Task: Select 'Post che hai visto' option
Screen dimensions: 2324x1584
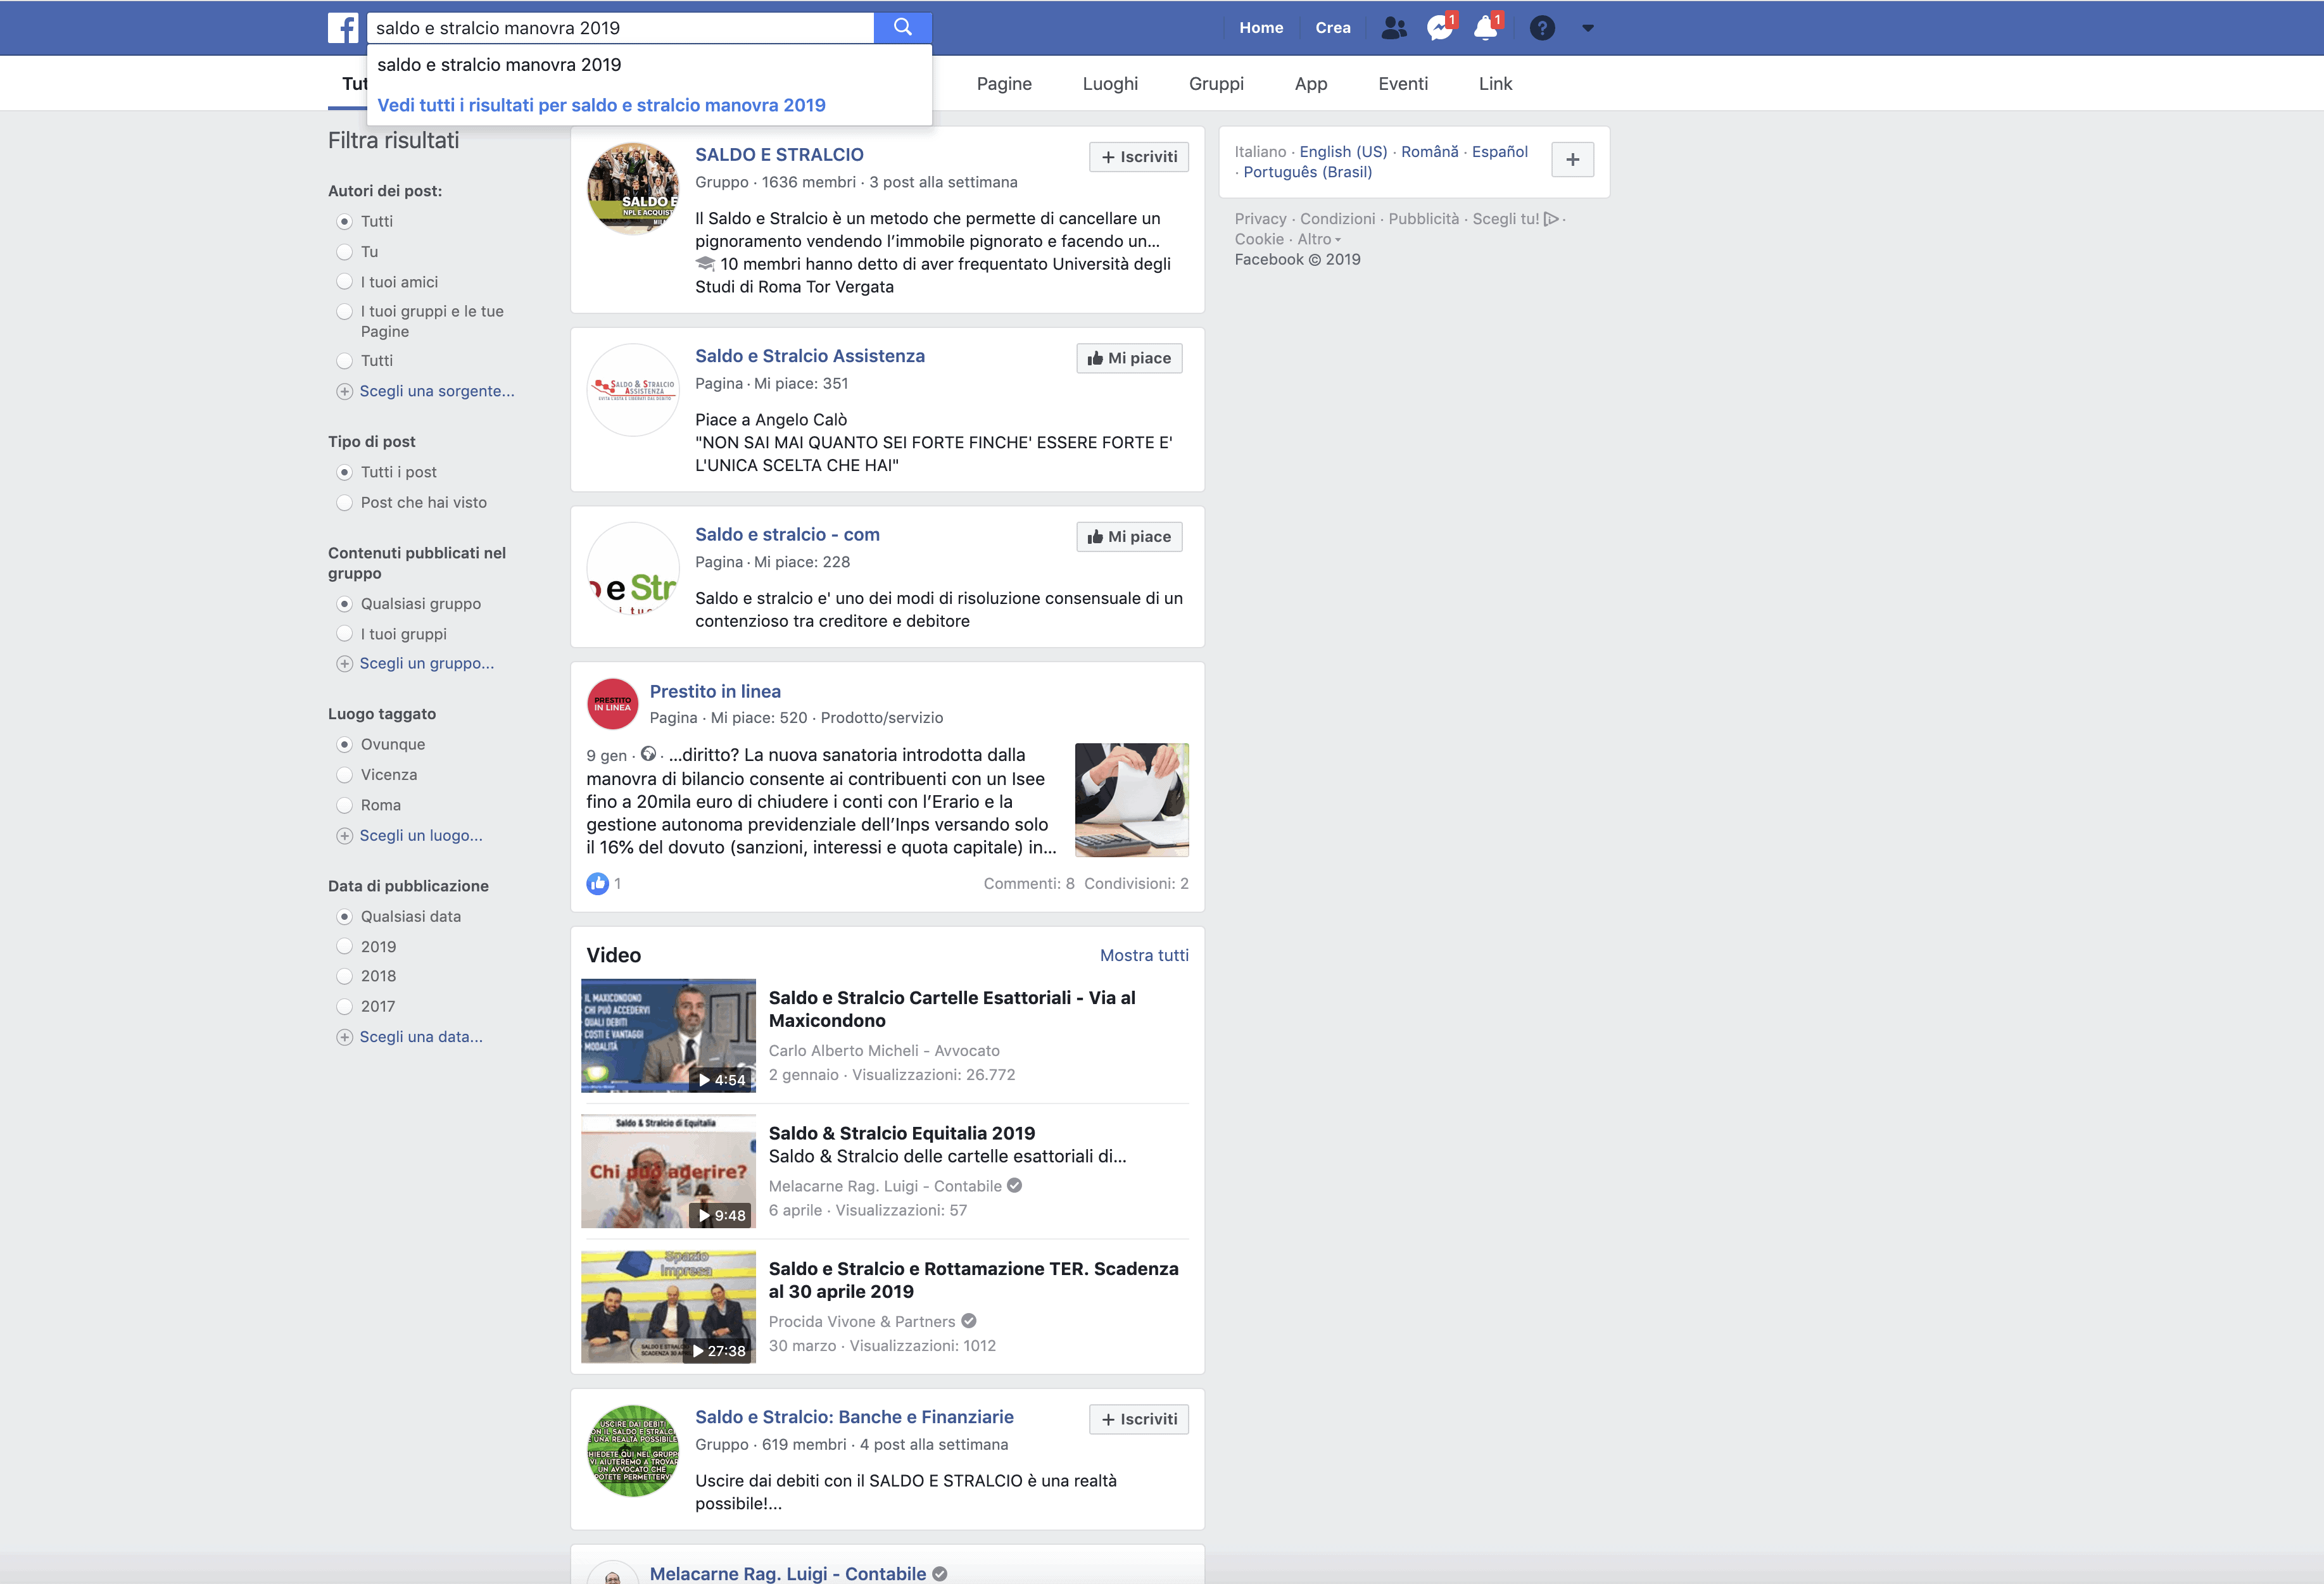Action: [x=344, y=503]
